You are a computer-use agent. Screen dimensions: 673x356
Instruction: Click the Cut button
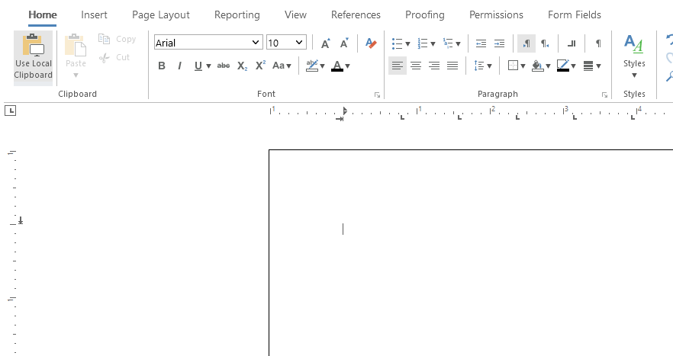114,57
